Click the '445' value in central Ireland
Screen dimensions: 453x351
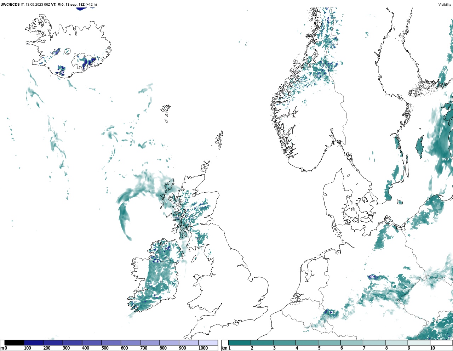click(162, 281)
